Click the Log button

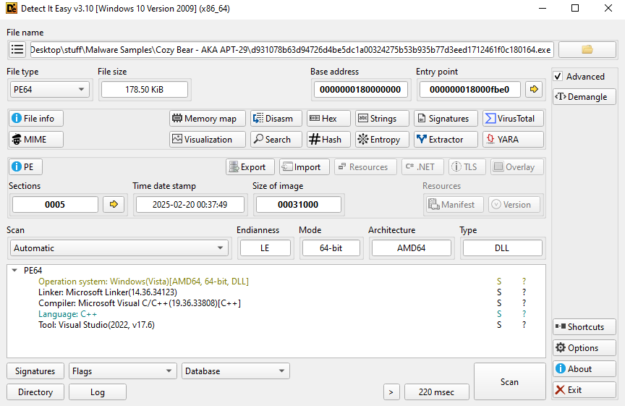pos(97,392)
